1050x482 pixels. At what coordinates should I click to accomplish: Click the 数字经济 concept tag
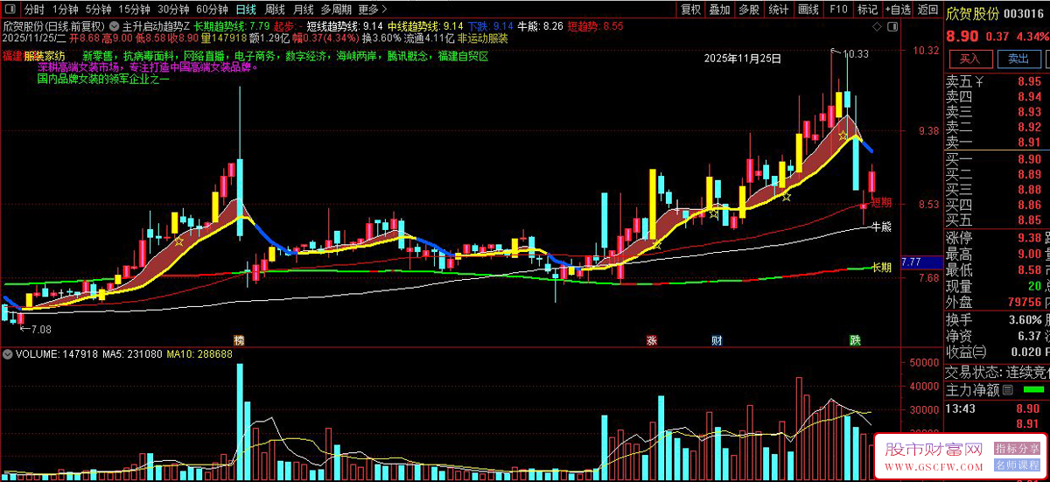tap(305, 56)
